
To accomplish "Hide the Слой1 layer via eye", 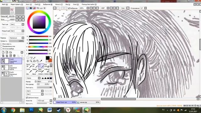I will pos(3,73).
